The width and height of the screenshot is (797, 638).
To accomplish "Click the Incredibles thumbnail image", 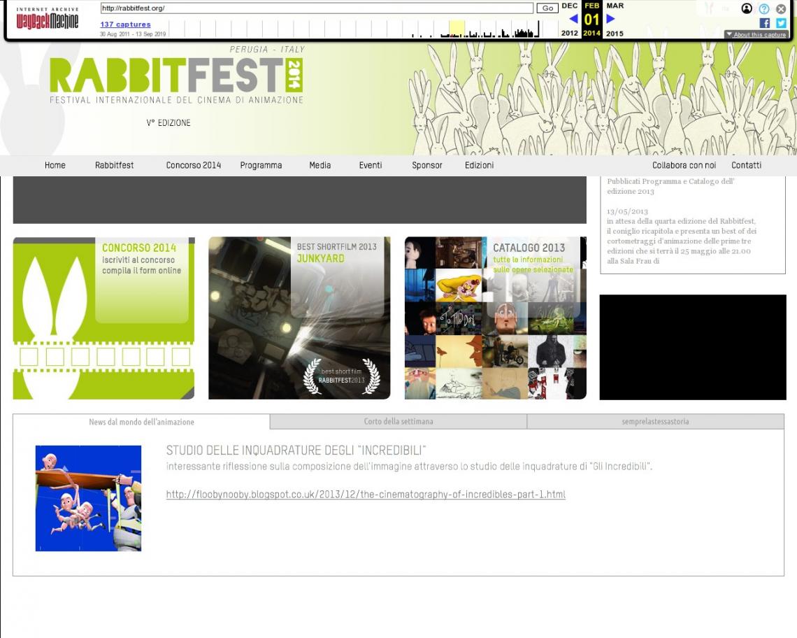I will click(89, 498).
